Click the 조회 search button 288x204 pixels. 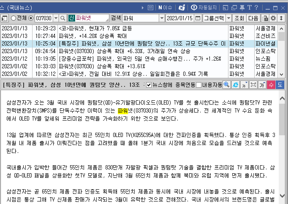[x=239, y=18]
